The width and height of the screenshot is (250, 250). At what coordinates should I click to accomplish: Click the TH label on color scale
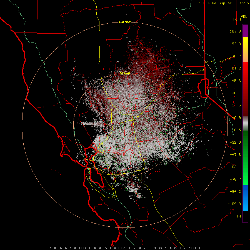pyautogui.click(x=239, y=216)
